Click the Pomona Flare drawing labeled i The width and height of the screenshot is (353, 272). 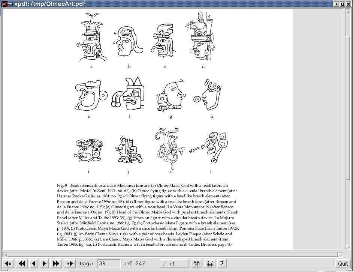[x=88, y=150]
